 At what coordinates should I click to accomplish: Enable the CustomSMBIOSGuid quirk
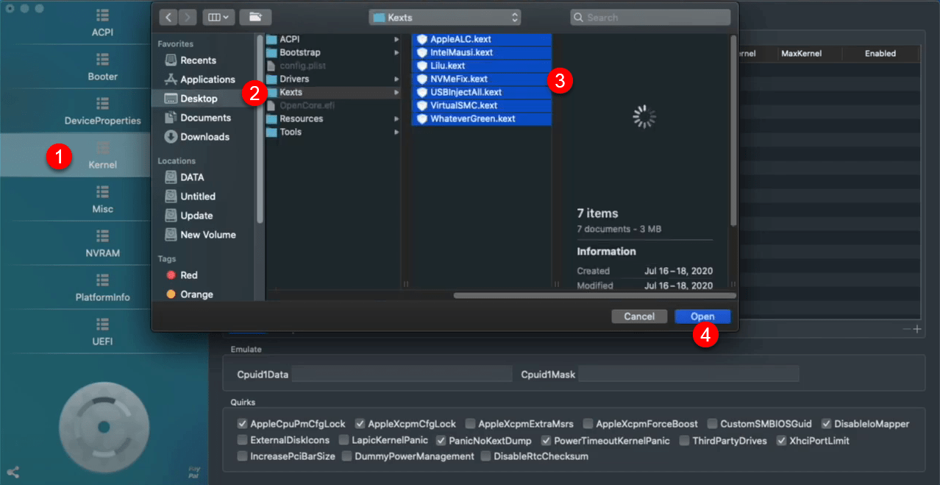[x=713, y=424]
